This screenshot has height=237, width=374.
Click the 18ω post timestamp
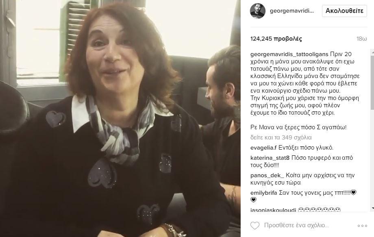point(361,39)
